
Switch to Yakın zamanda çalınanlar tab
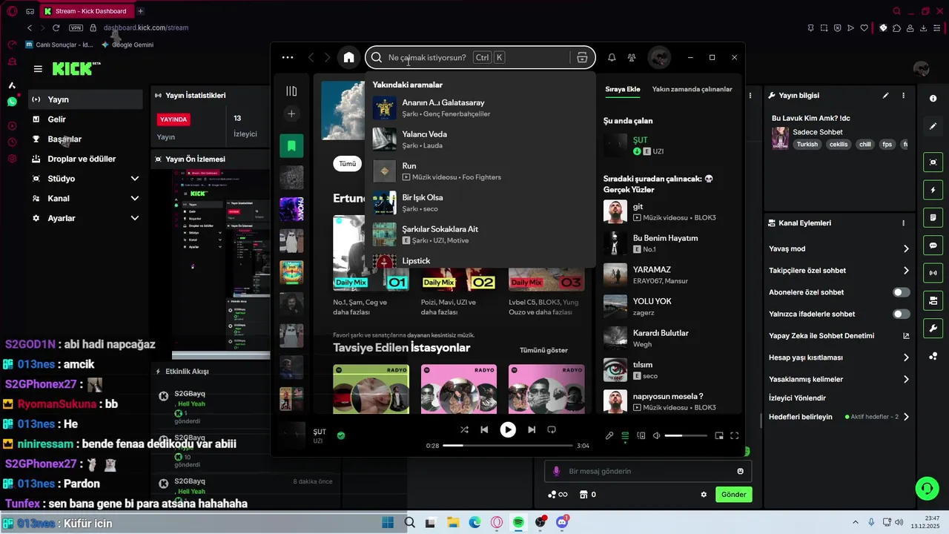pos(692,89)
